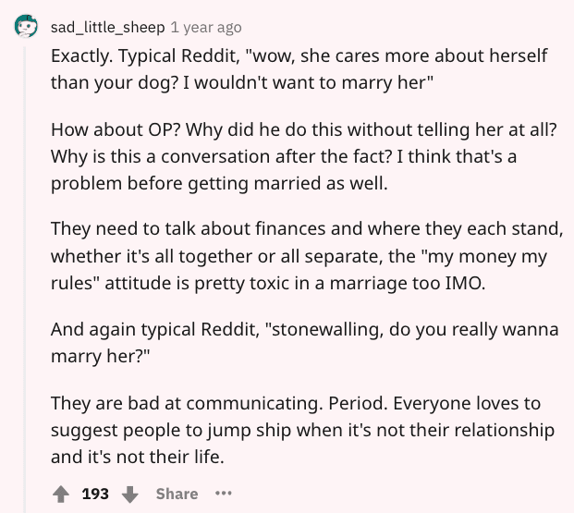The width and height of the screenshot is (574, 513).
Task: Downvote the sad_little_sheep comment
Action: pyautogui.click(x=128, y=494)
